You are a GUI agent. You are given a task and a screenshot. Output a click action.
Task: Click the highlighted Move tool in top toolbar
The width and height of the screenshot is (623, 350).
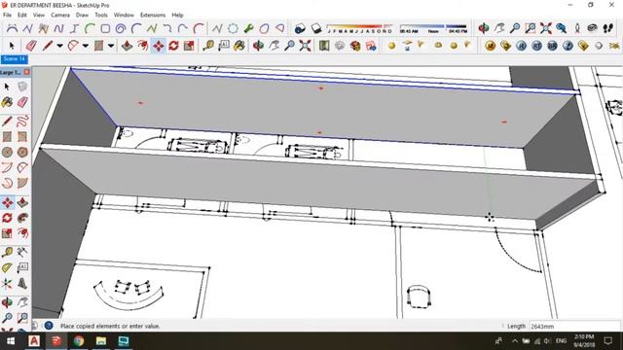coord(158,46)
